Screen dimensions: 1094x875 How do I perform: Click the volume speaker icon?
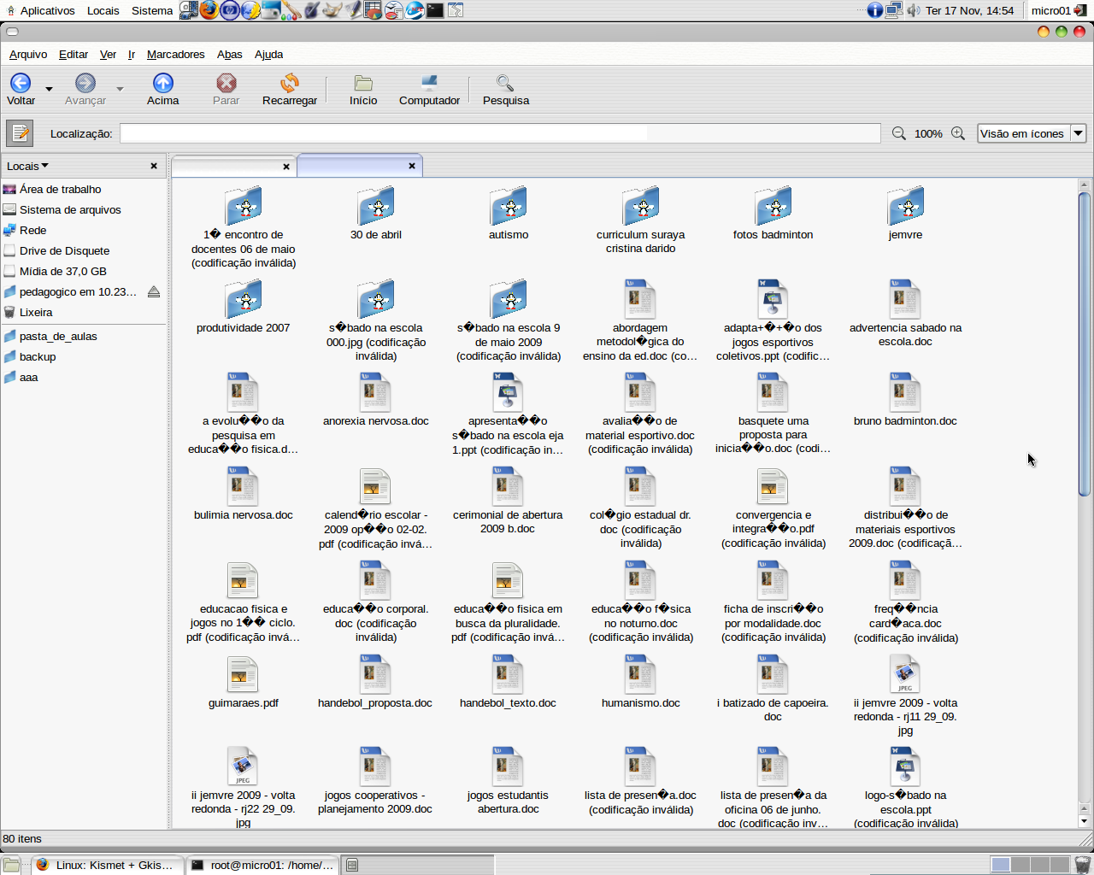914,10
